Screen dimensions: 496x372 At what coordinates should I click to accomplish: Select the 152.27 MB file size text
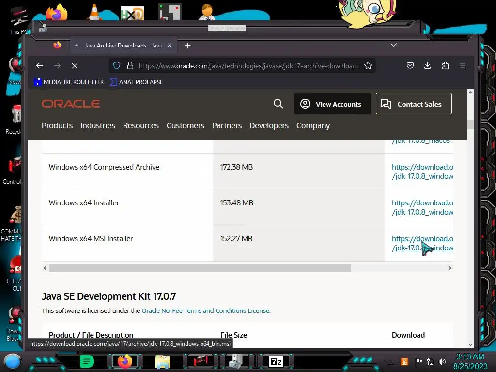(x=236, y=238)
